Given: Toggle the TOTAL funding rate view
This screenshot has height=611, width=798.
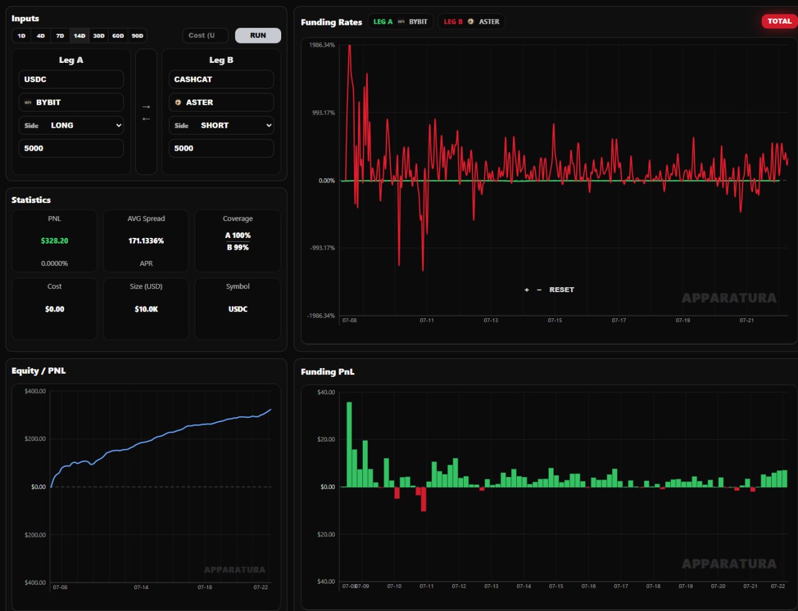Looking at the screenshot, I should [779, 21].
